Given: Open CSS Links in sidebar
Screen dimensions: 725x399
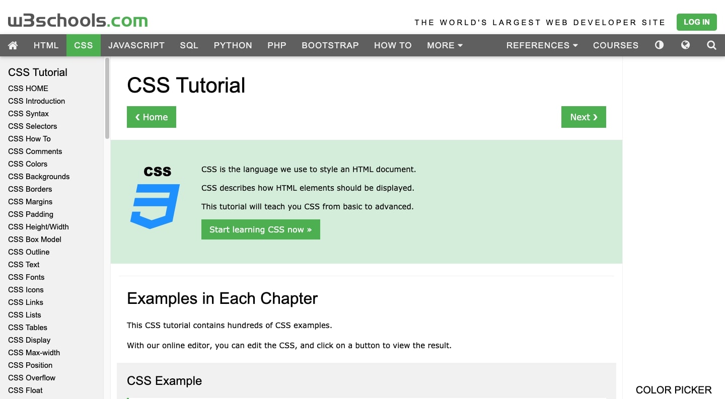Looking at the screenshot, I should (26, 302).
